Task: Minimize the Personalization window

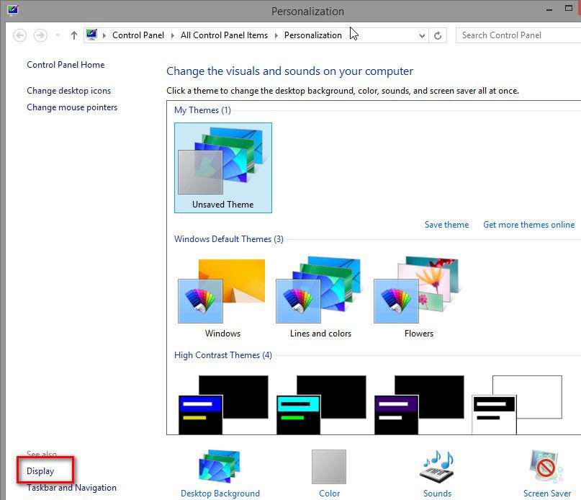Action: click(549, 10)
